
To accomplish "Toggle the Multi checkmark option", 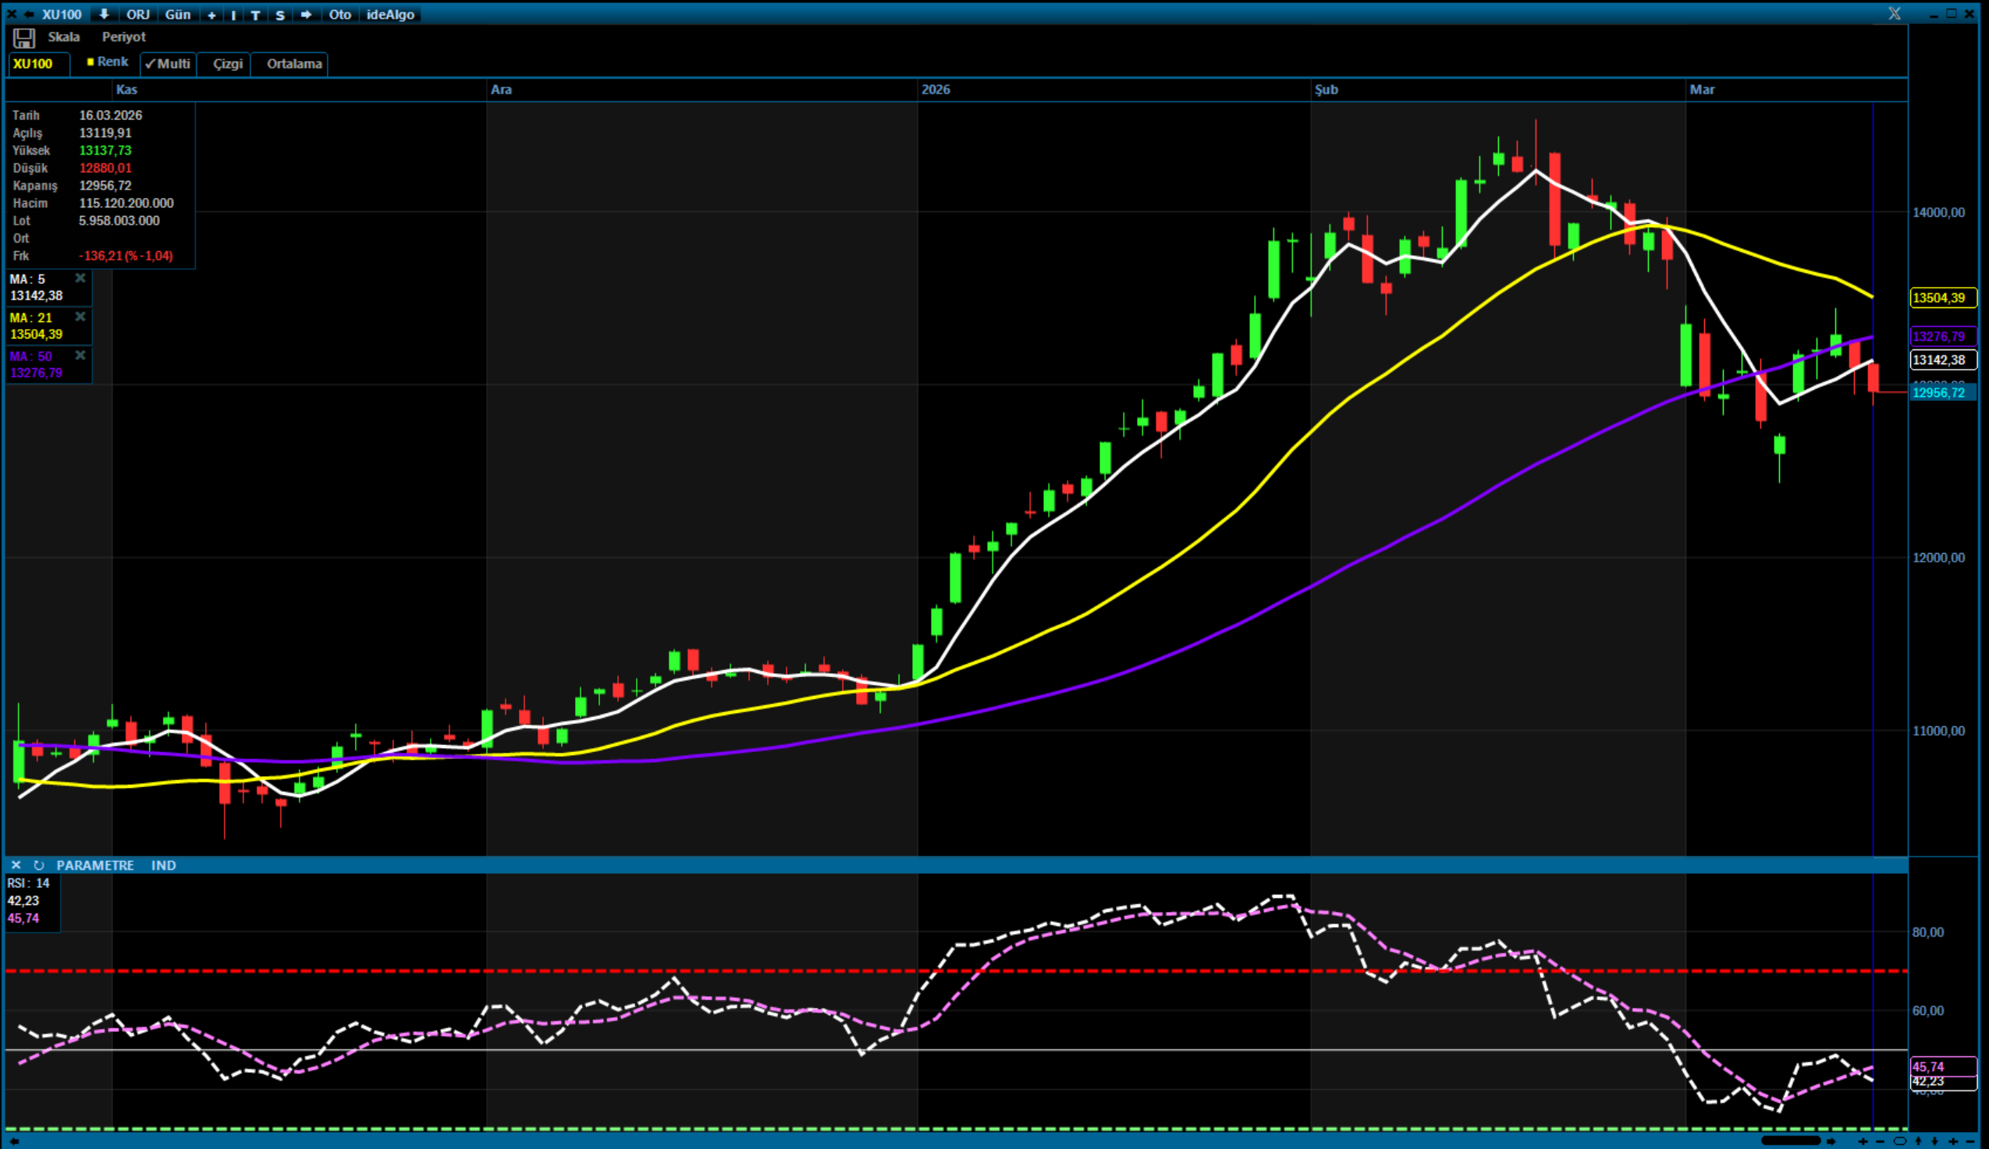I will [168, 64].
